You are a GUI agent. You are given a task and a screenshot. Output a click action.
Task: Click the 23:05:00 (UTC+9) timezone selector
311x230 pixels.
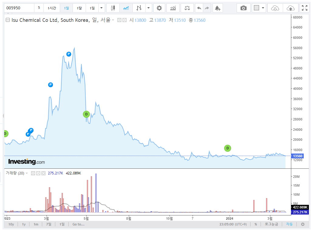click(233, 224)
